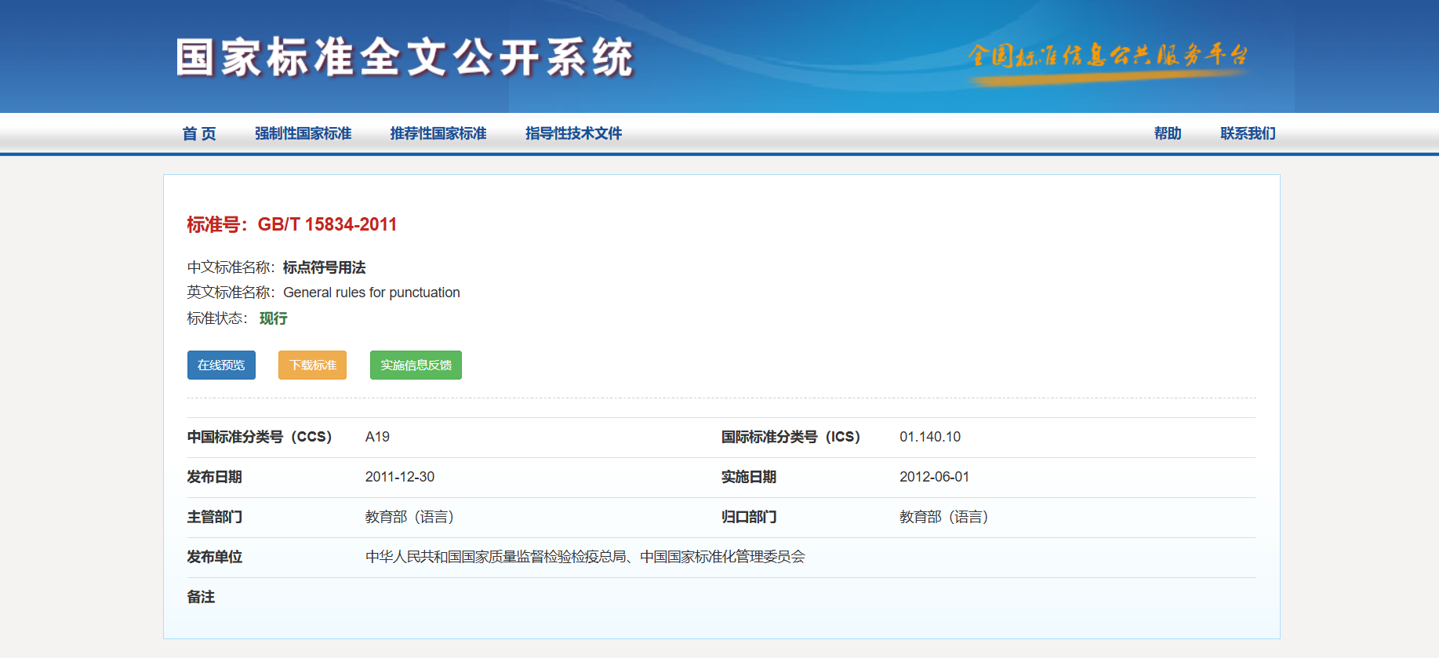Click the release date 2011-12-30
This screenshot has height=658, width=1439.
(x=399, y=477)
